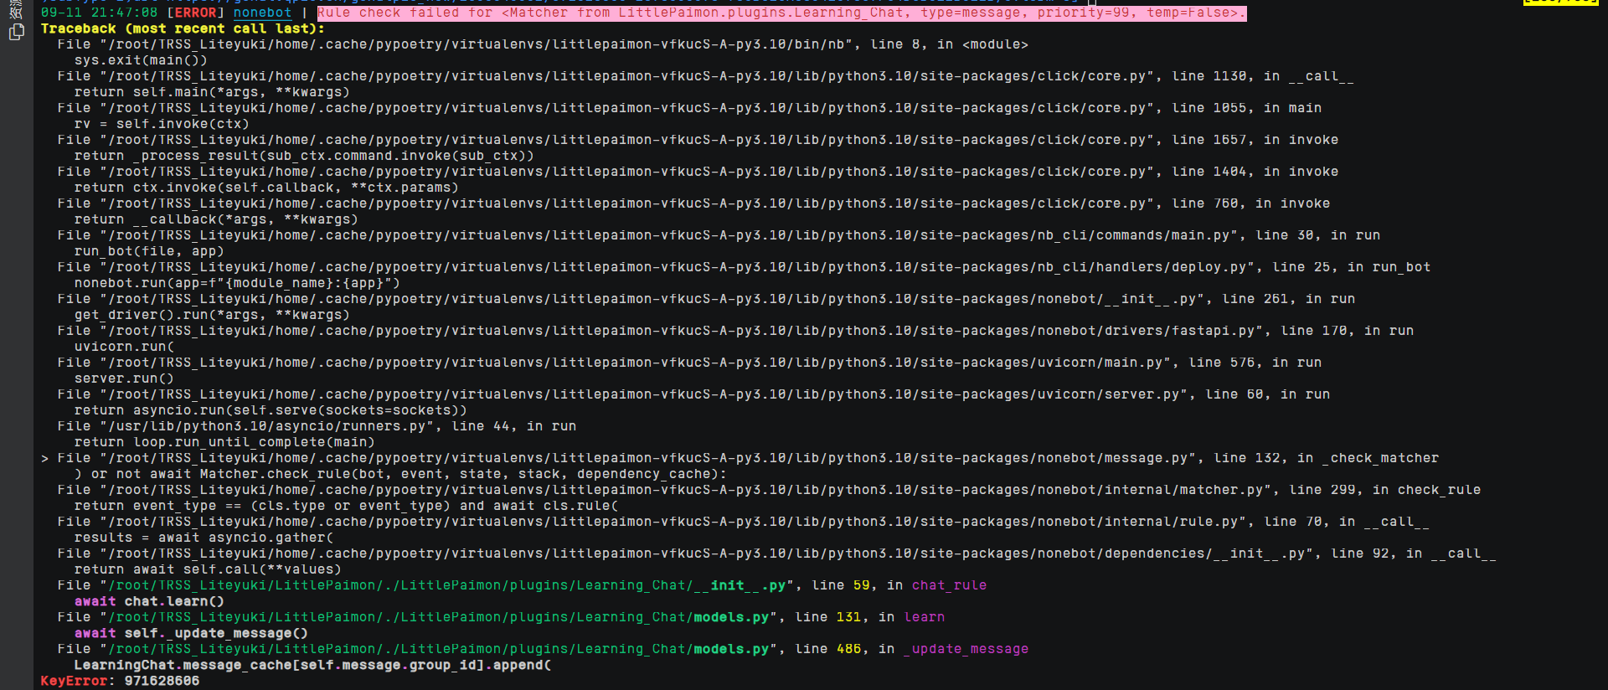The image size is (1608, 690).
Task: Open nonebot/__init__.py path at line 261
Action: tap(652, 299)
